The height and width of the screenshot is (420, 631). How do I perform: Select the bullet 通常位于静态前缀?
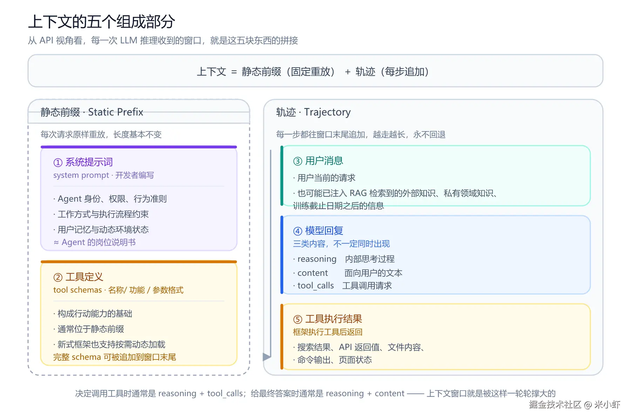[89, 329]
